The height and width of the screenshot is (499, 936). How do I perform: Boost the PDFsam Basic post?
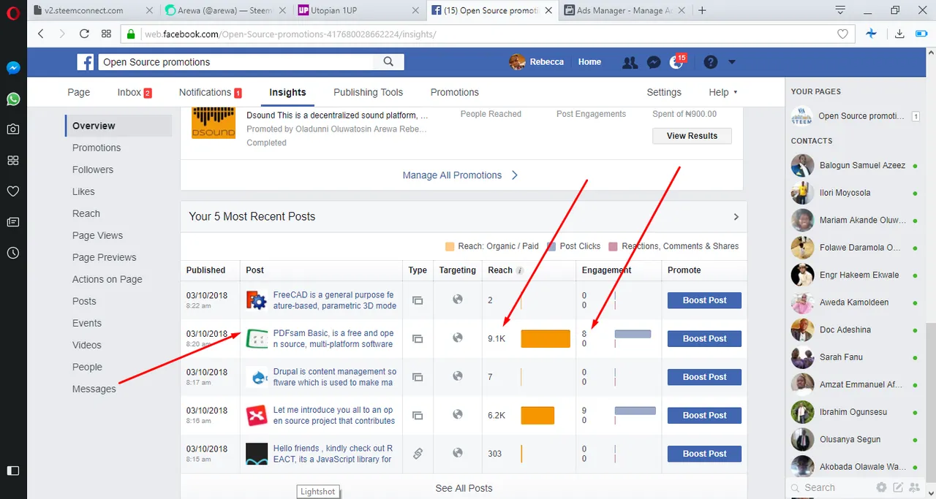tap(704, 339)
